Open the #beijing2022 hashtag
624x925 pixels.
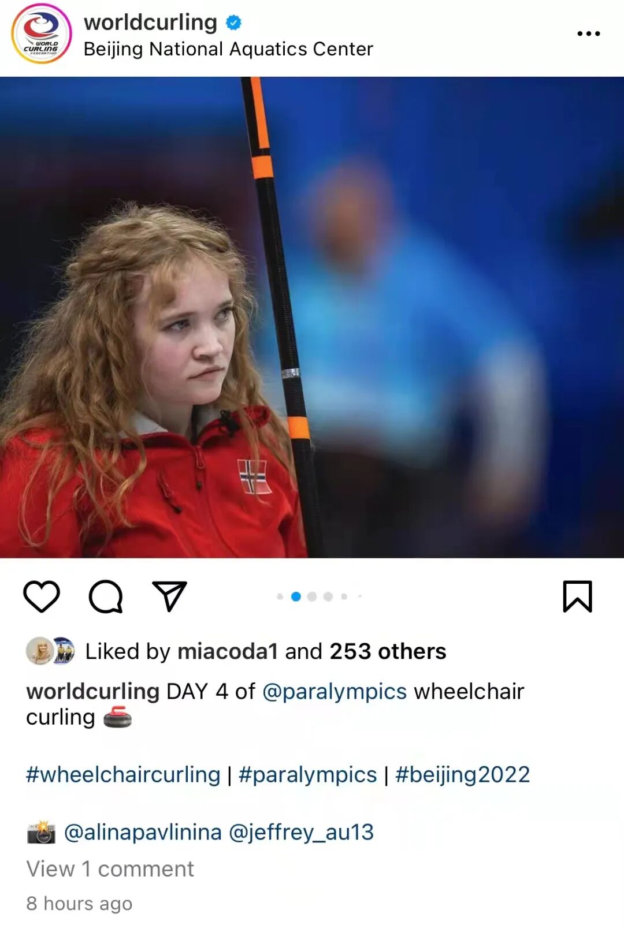(x=462, y=774)
